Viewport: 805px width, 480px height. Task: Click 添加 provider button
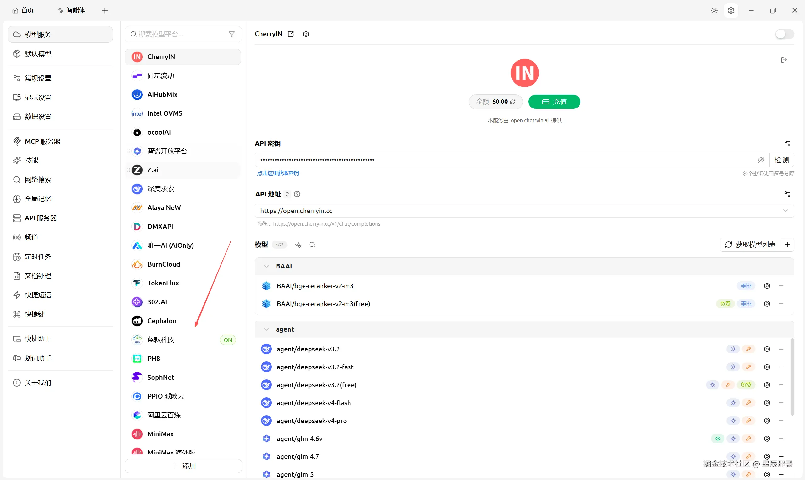pyautogui.click(x=183, y=466)
